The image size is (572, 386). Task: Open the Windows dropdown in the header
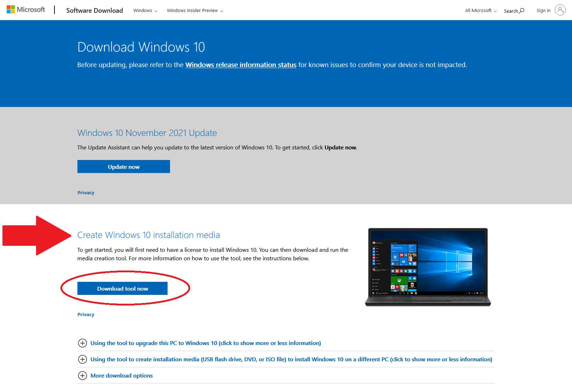(145, 11)
